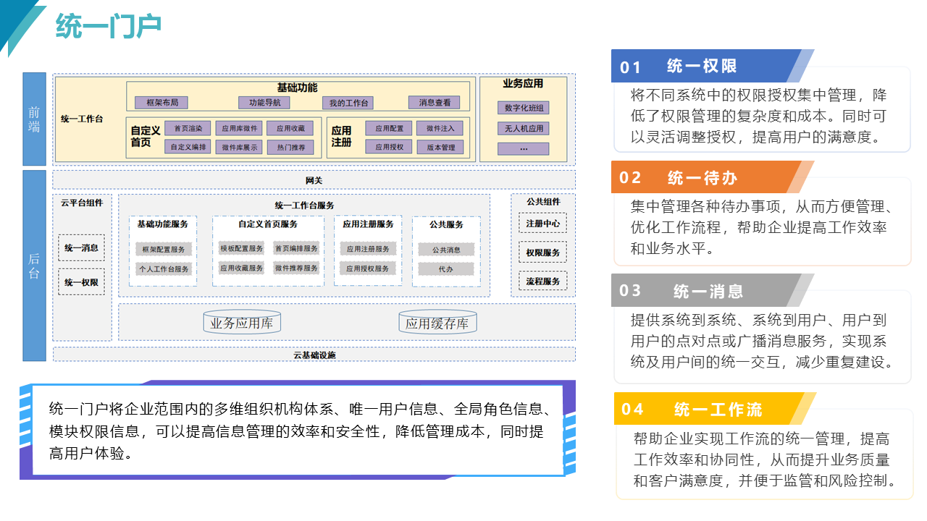Screen dimensions: 927x521
Task: Select the 热门推荐 box
Action: pyautogui.click(x=290, y=147)
